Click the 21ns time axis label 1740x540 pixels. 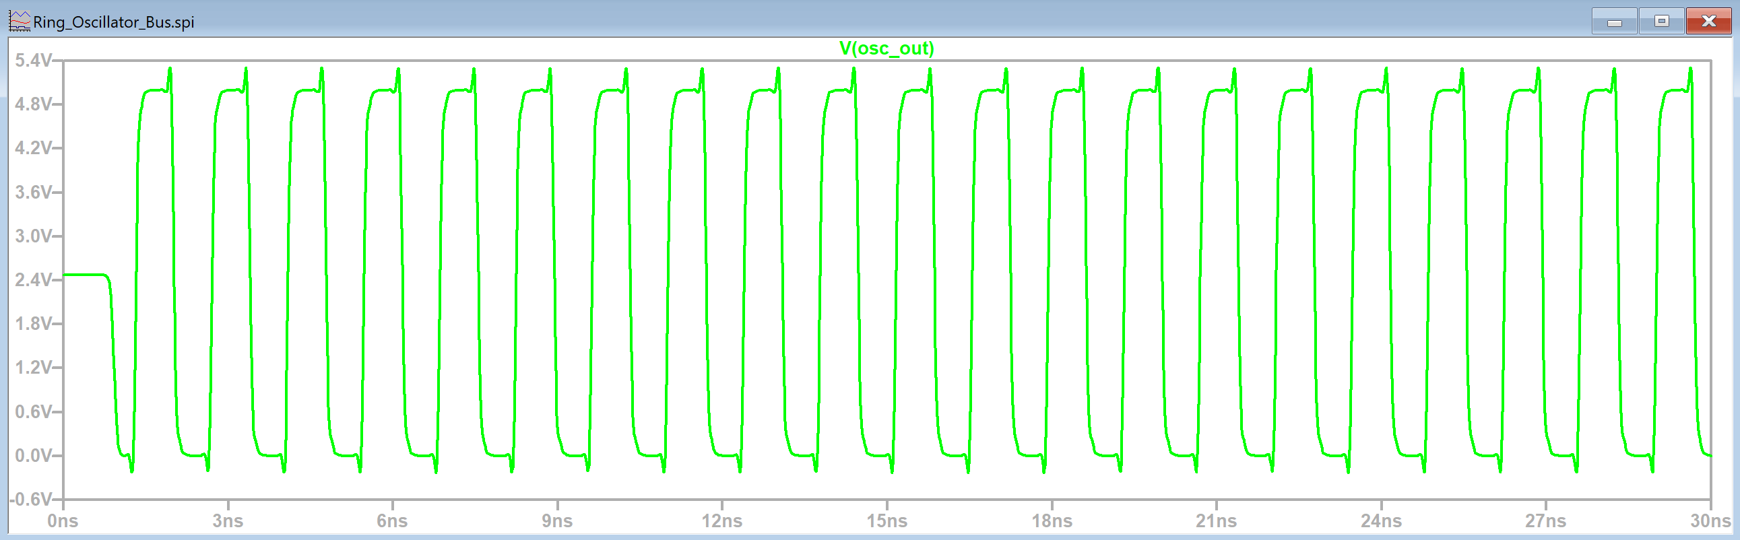coord(1216,521)
